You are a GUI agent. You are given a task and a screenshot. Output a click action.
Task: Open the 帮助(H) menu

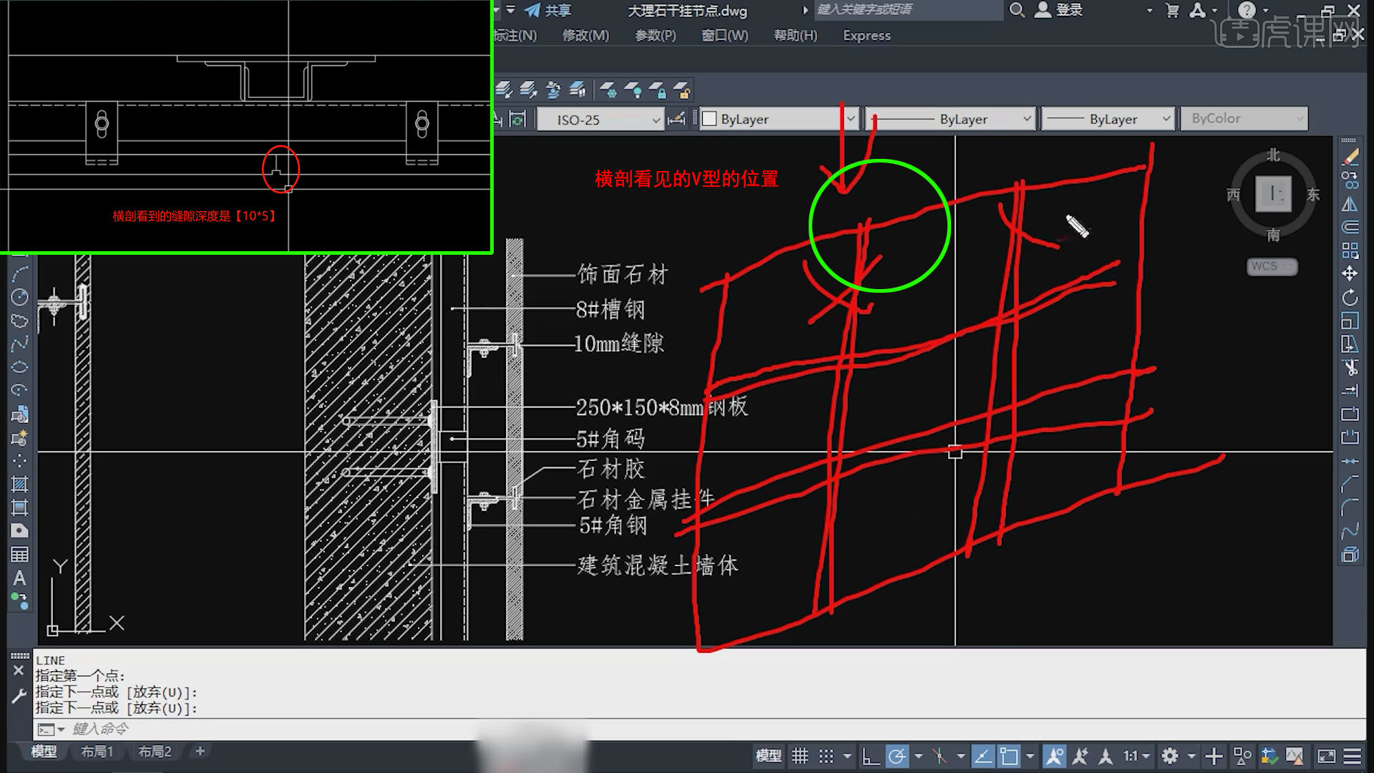pyautogui.click(x=795, y=35)
